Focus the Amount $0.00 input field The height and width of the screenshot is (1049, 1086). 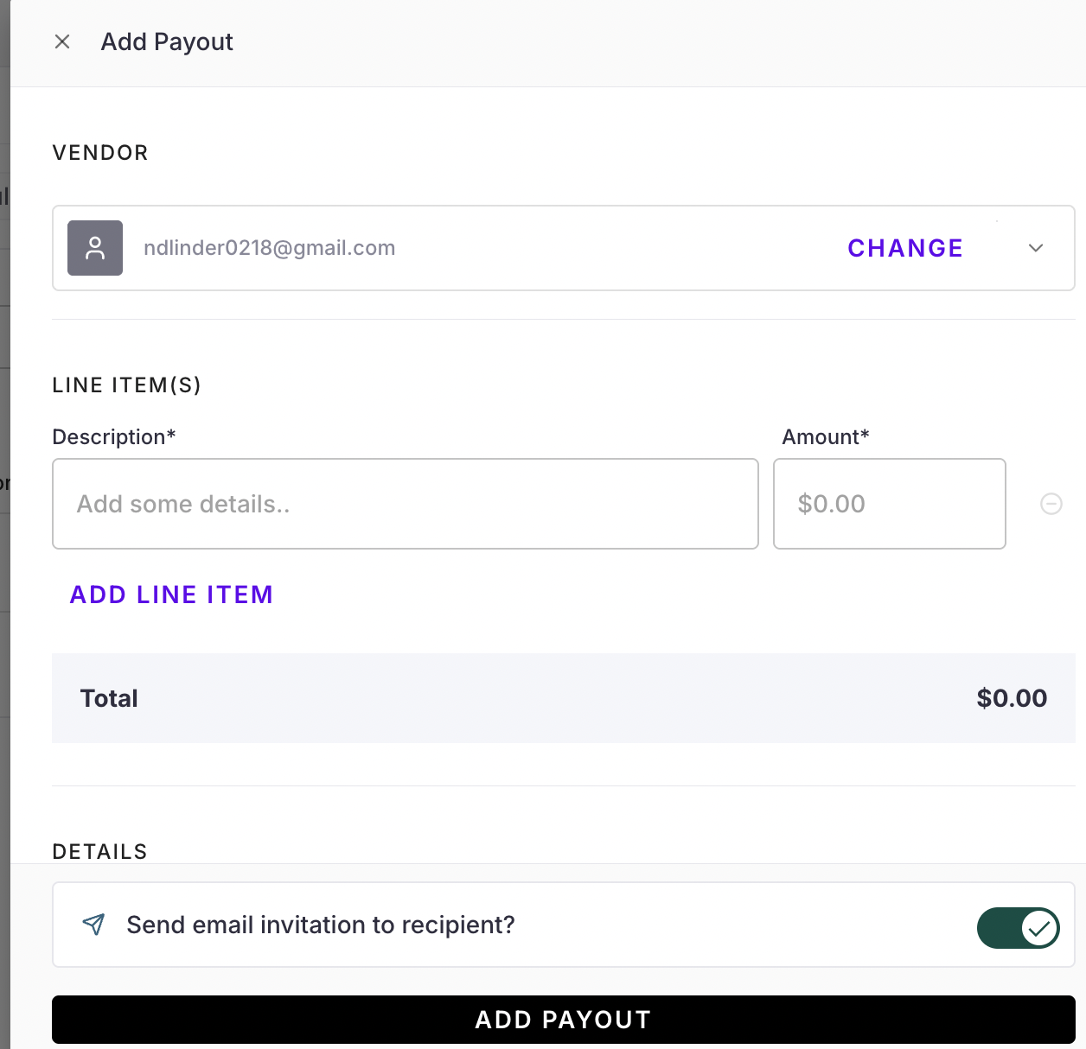click(x=889, y=504)
